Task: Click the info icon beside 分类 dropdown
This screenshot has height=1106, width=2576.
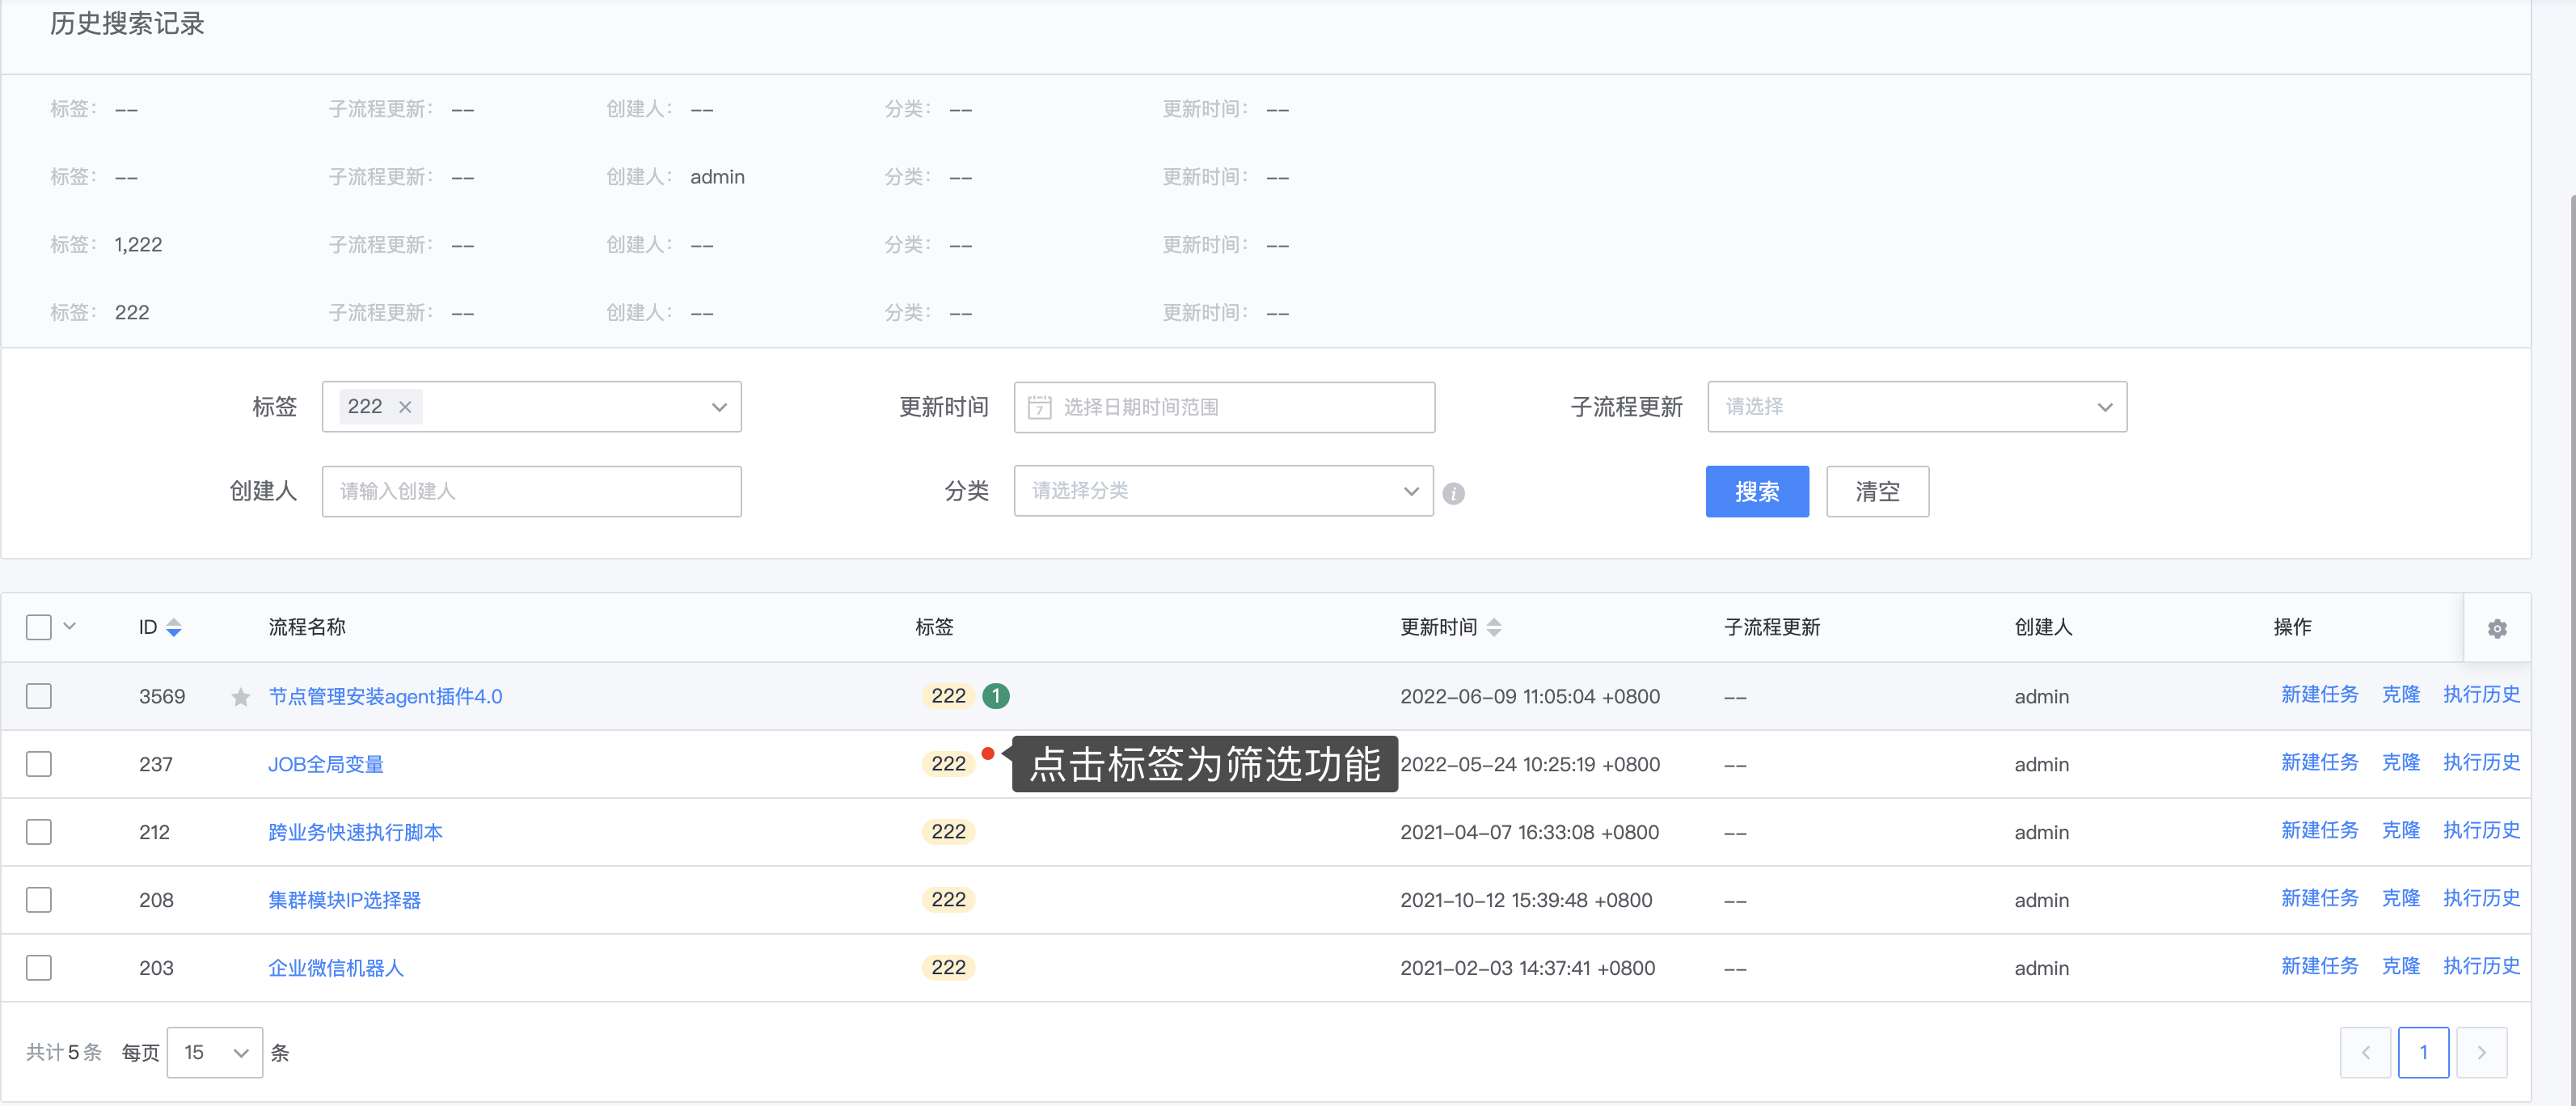Action: 1454,492
